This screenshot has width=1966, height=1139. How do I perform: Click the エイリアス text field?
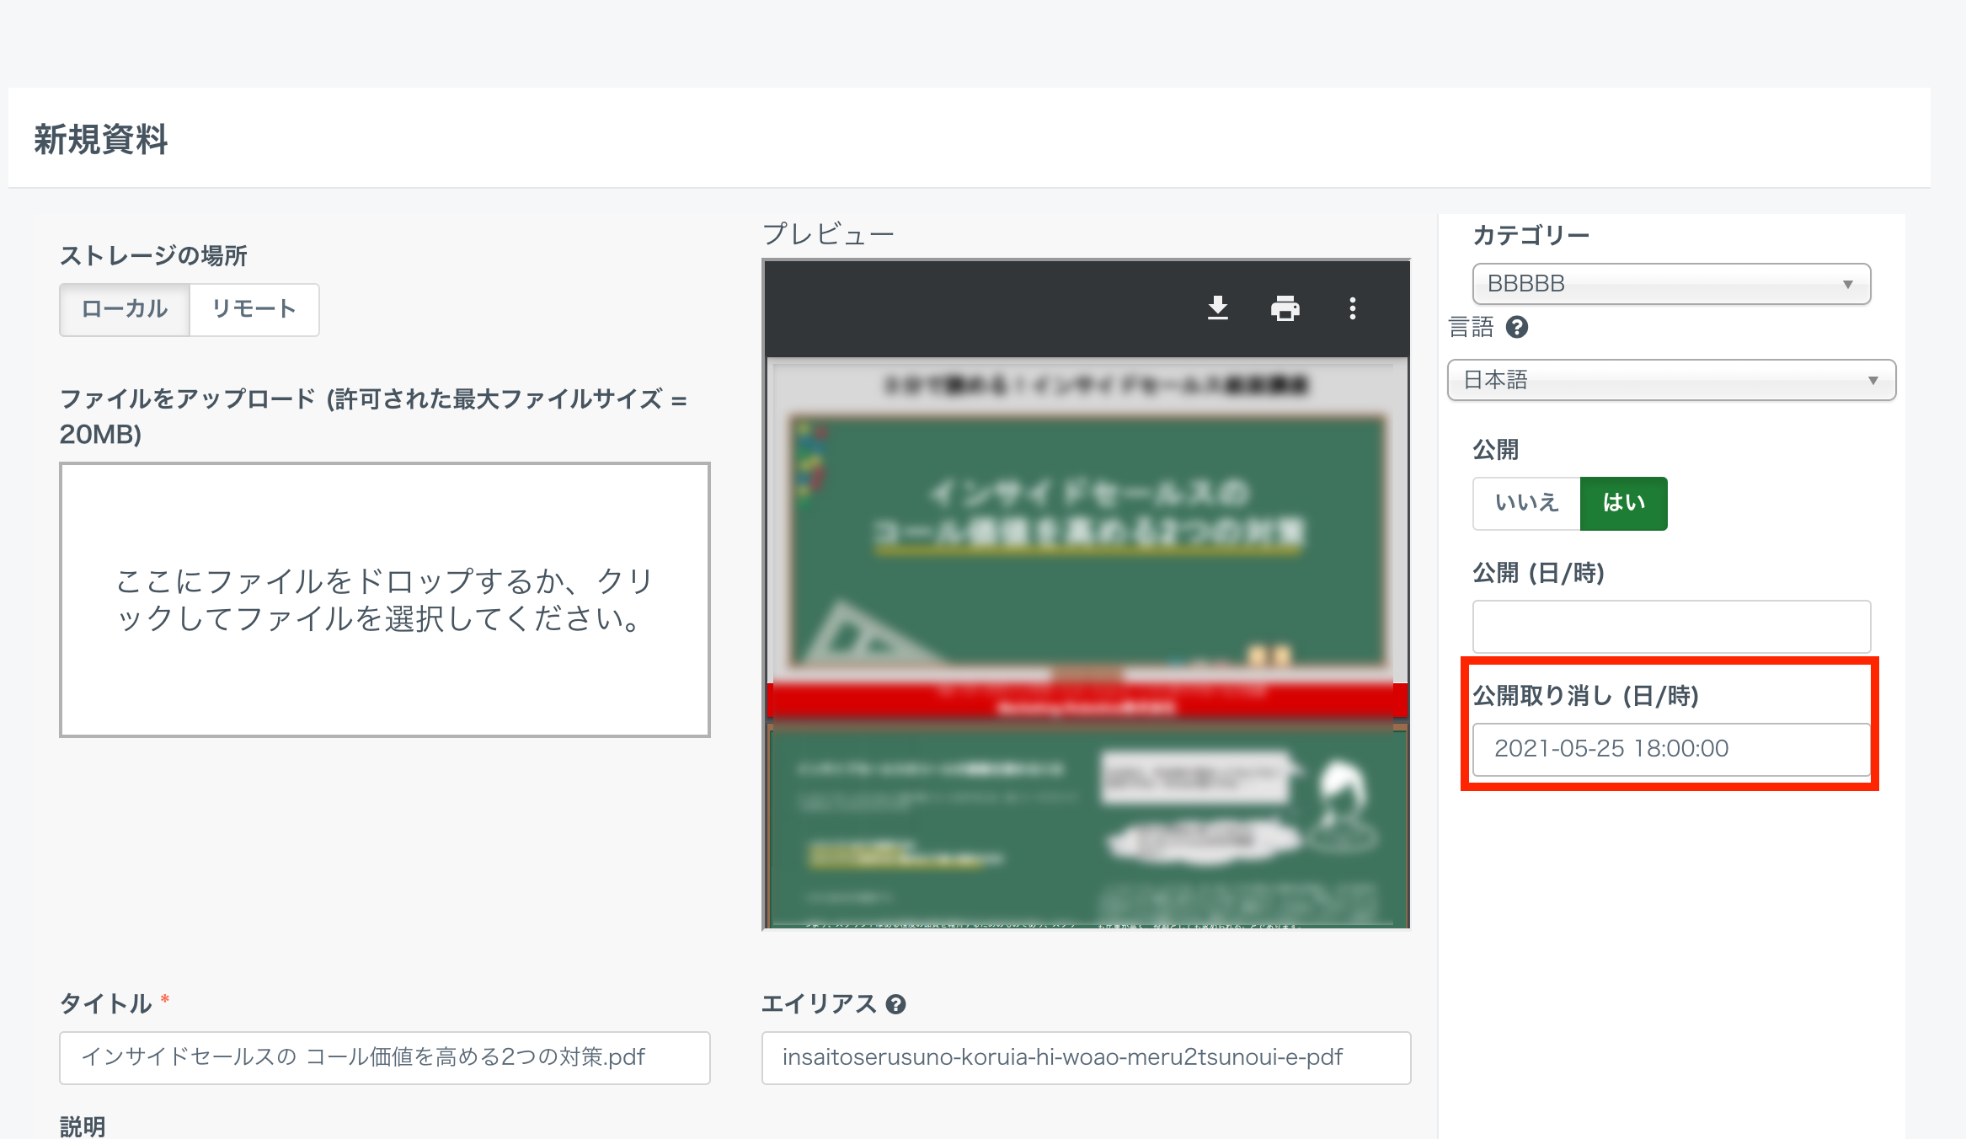[x=1085, y=1057]
